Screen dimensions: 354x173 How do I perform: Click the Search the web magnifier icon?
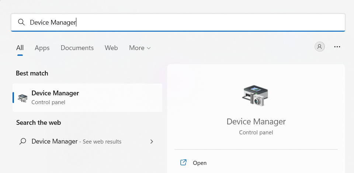[23, 141]
